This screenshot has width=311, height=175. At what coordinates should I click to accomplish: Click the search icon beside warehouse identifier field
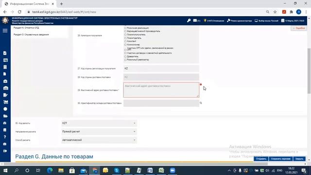tap(201, 103)
